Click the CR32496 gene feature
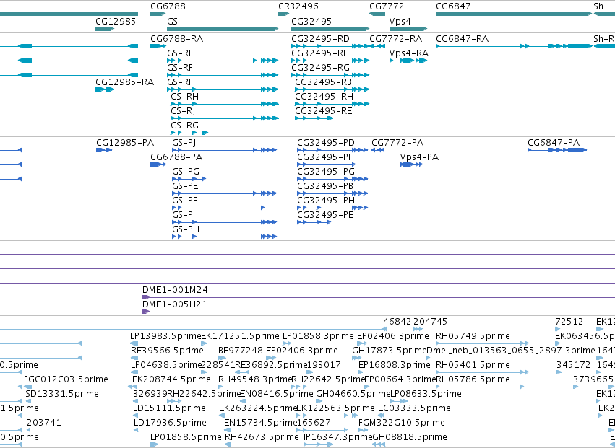 point(283,14)
